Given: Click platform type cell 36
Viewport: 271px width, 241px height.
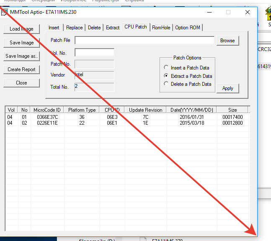Looking at the screenshot, I should click(82, 117).
